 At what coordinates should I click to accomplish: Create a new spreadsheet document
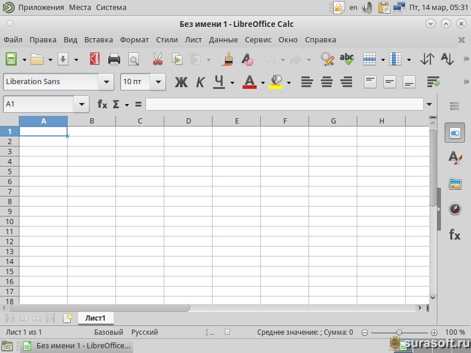click(11, 59)
